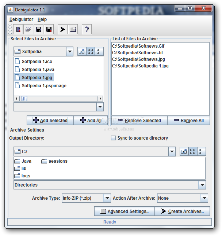This screenshot has height=236, width=222.
Task: Go up one folder in output browser
Action: pos(184,151)
